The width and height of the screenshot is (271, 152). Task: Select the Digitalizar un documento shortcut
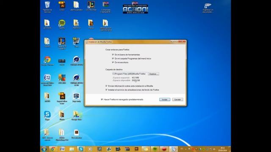click(208, 8)
